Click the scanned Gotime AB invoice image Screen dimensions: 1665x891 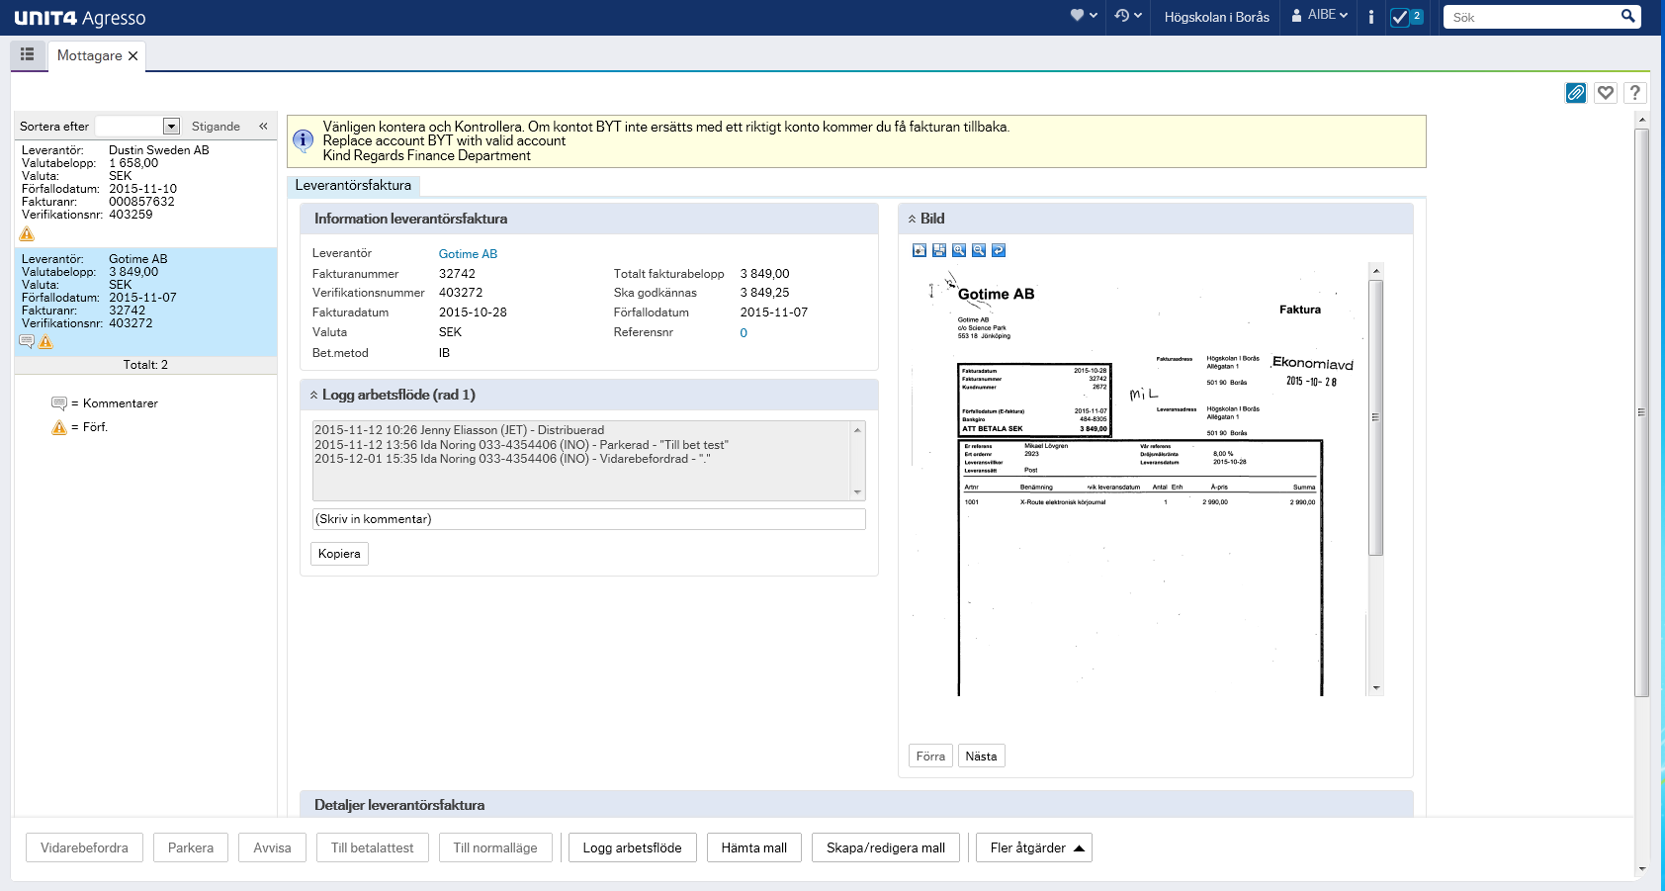tap(1137, 480)
